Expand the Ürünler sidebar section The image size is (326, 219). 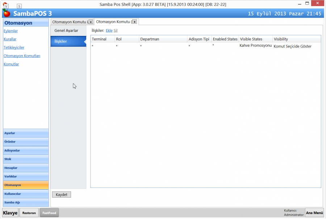26,142
